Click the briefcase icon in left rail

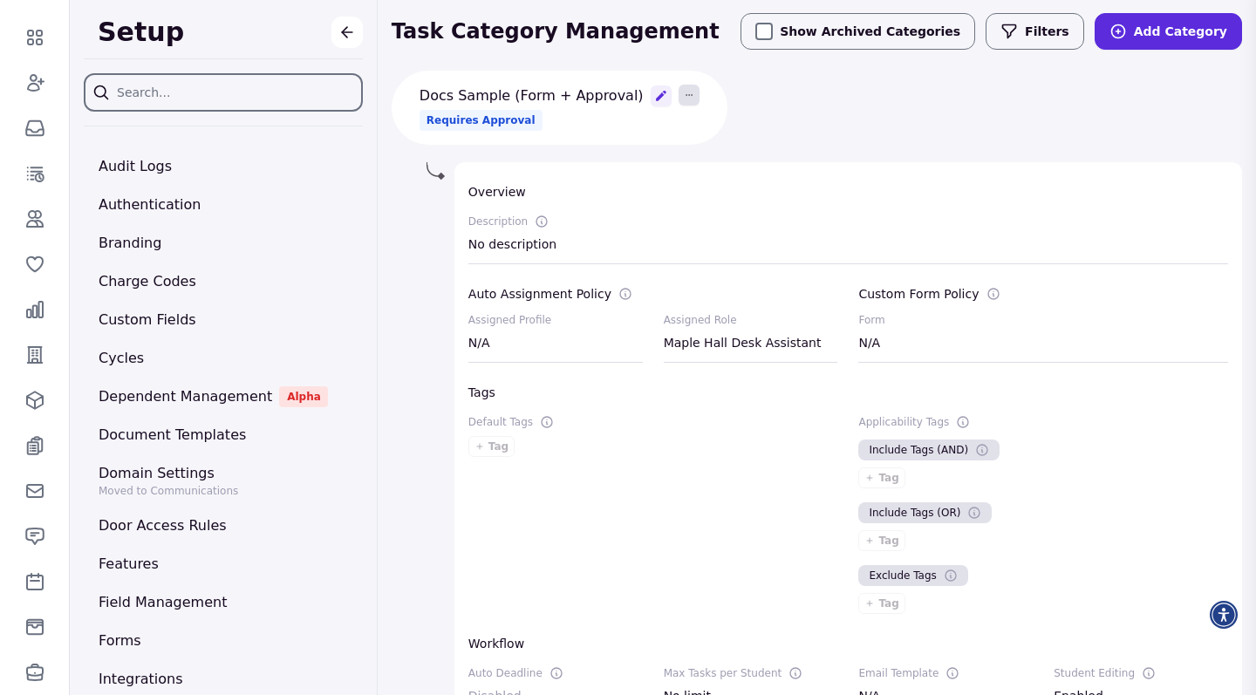(35, 672)
